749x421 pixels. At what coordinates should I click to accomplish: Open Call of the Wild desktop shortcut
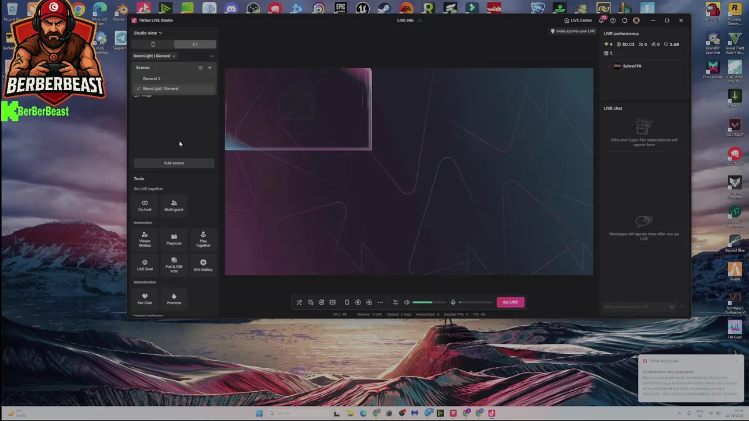click(735, 70)
